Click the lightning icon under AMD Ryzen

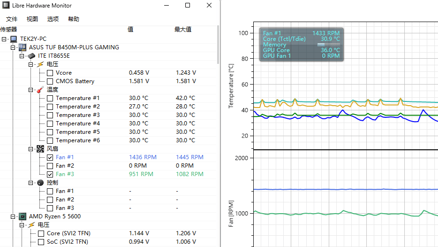coord(31,225)
